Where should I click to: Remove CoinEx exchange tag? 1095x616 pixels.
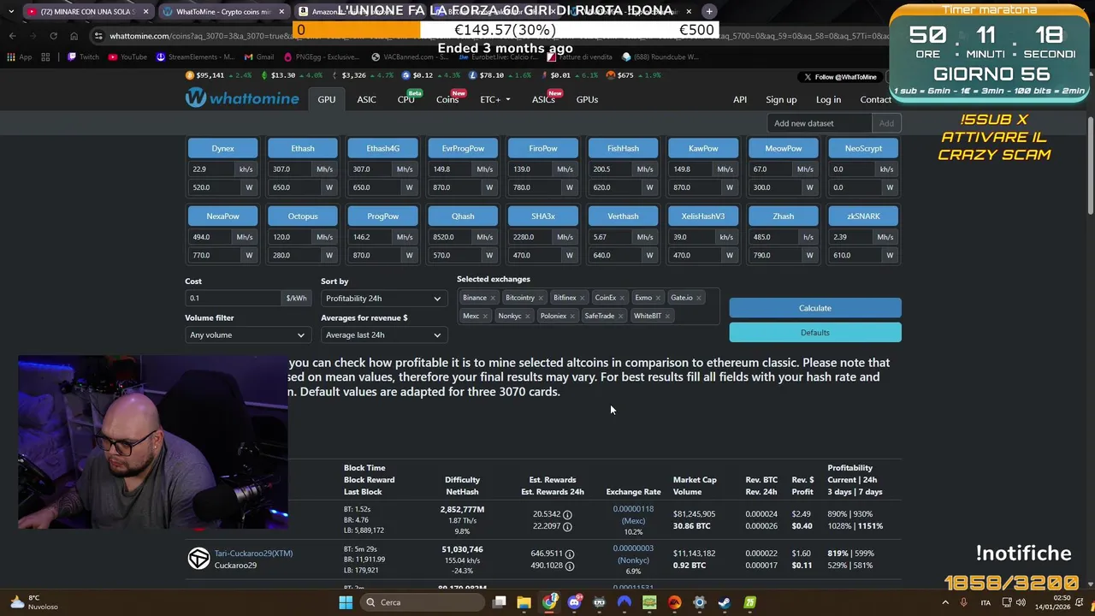[x=622, y=298]
